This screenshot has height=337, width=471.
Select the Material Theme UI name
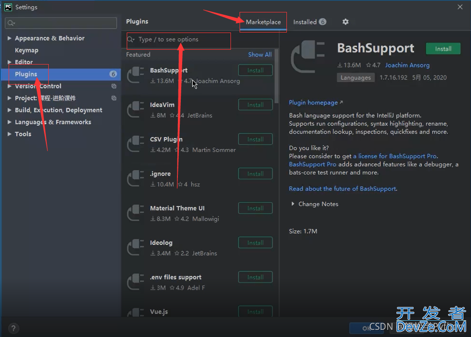[177, 208]
